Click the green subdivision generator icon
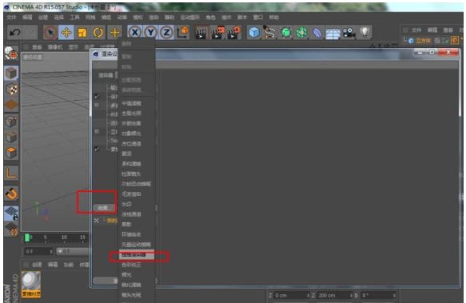 (x=286, y=33)
